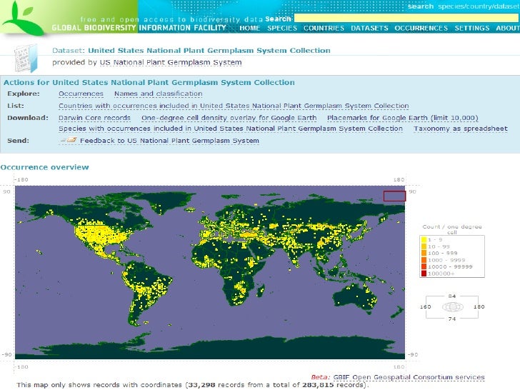The height and width of the screenshot is (390, 520).
Task: List countries with occurrences in the collection
Action: tap(234, 106)
